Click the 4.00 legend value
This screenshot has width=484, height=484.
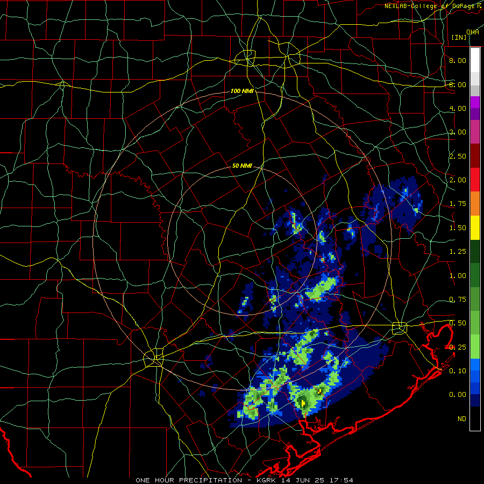click(458, 108)
